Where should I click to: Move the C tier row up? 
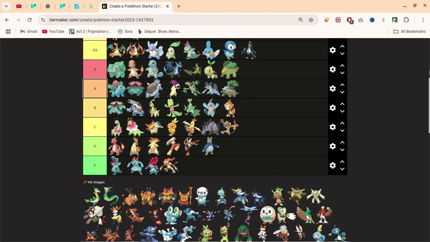coord(342,123)
